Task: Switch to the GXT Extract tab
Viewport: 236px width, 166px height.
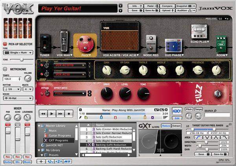Action: click(176, 126)
